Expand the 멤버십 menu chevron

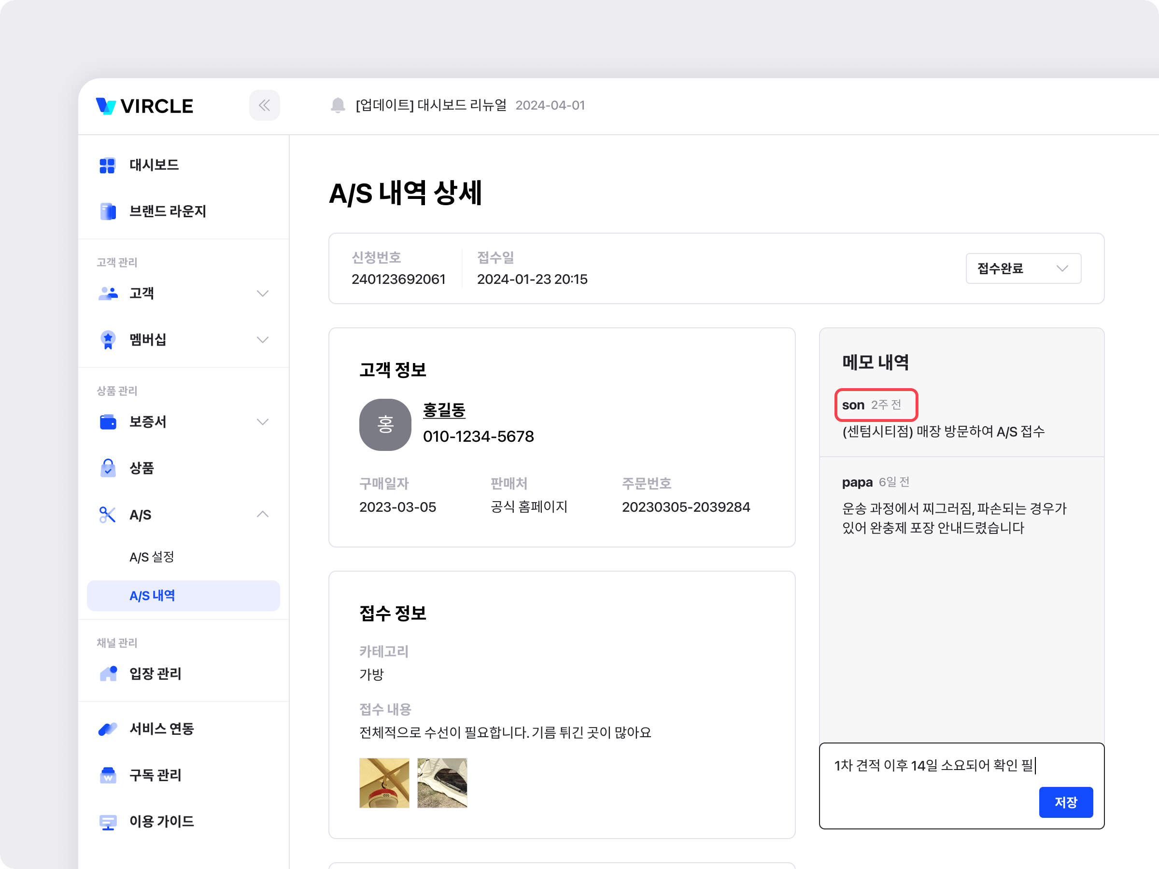point(263,339)
